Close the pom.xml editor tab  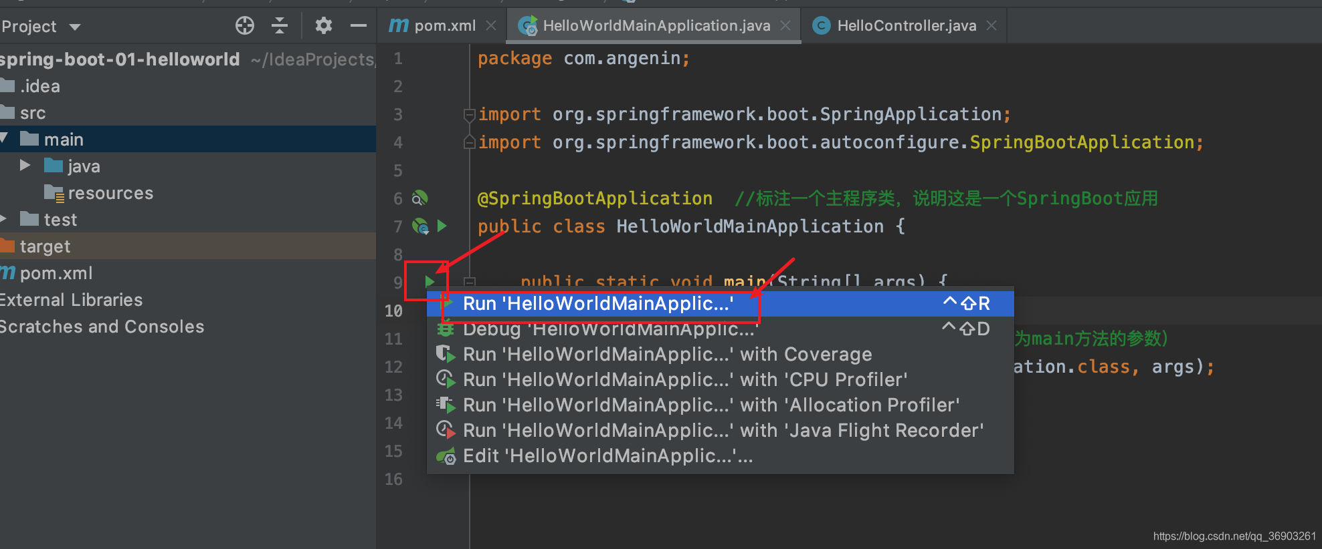(x=491, y=25)
